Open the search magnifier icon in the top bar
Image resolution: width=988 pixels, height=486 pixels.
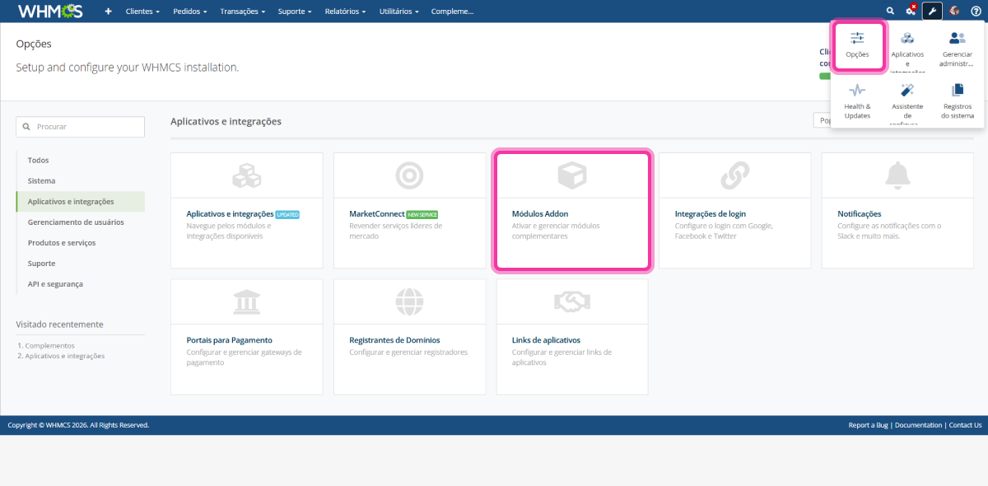click(890, 12)
